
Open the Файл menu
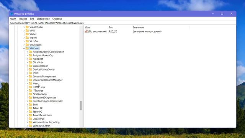pos(13,19)
